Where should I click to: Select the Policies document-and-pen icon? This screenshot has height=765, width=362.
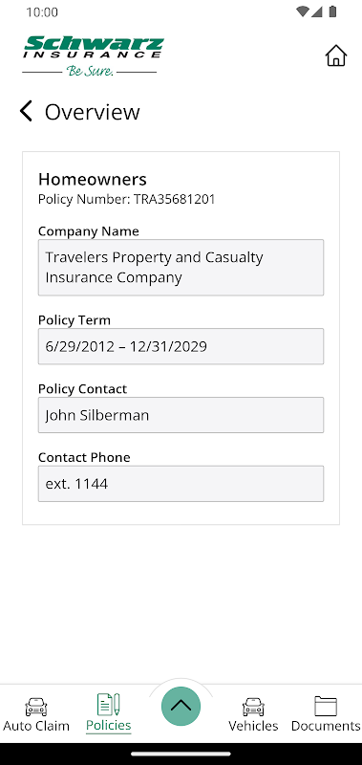[x=109, y=705]
